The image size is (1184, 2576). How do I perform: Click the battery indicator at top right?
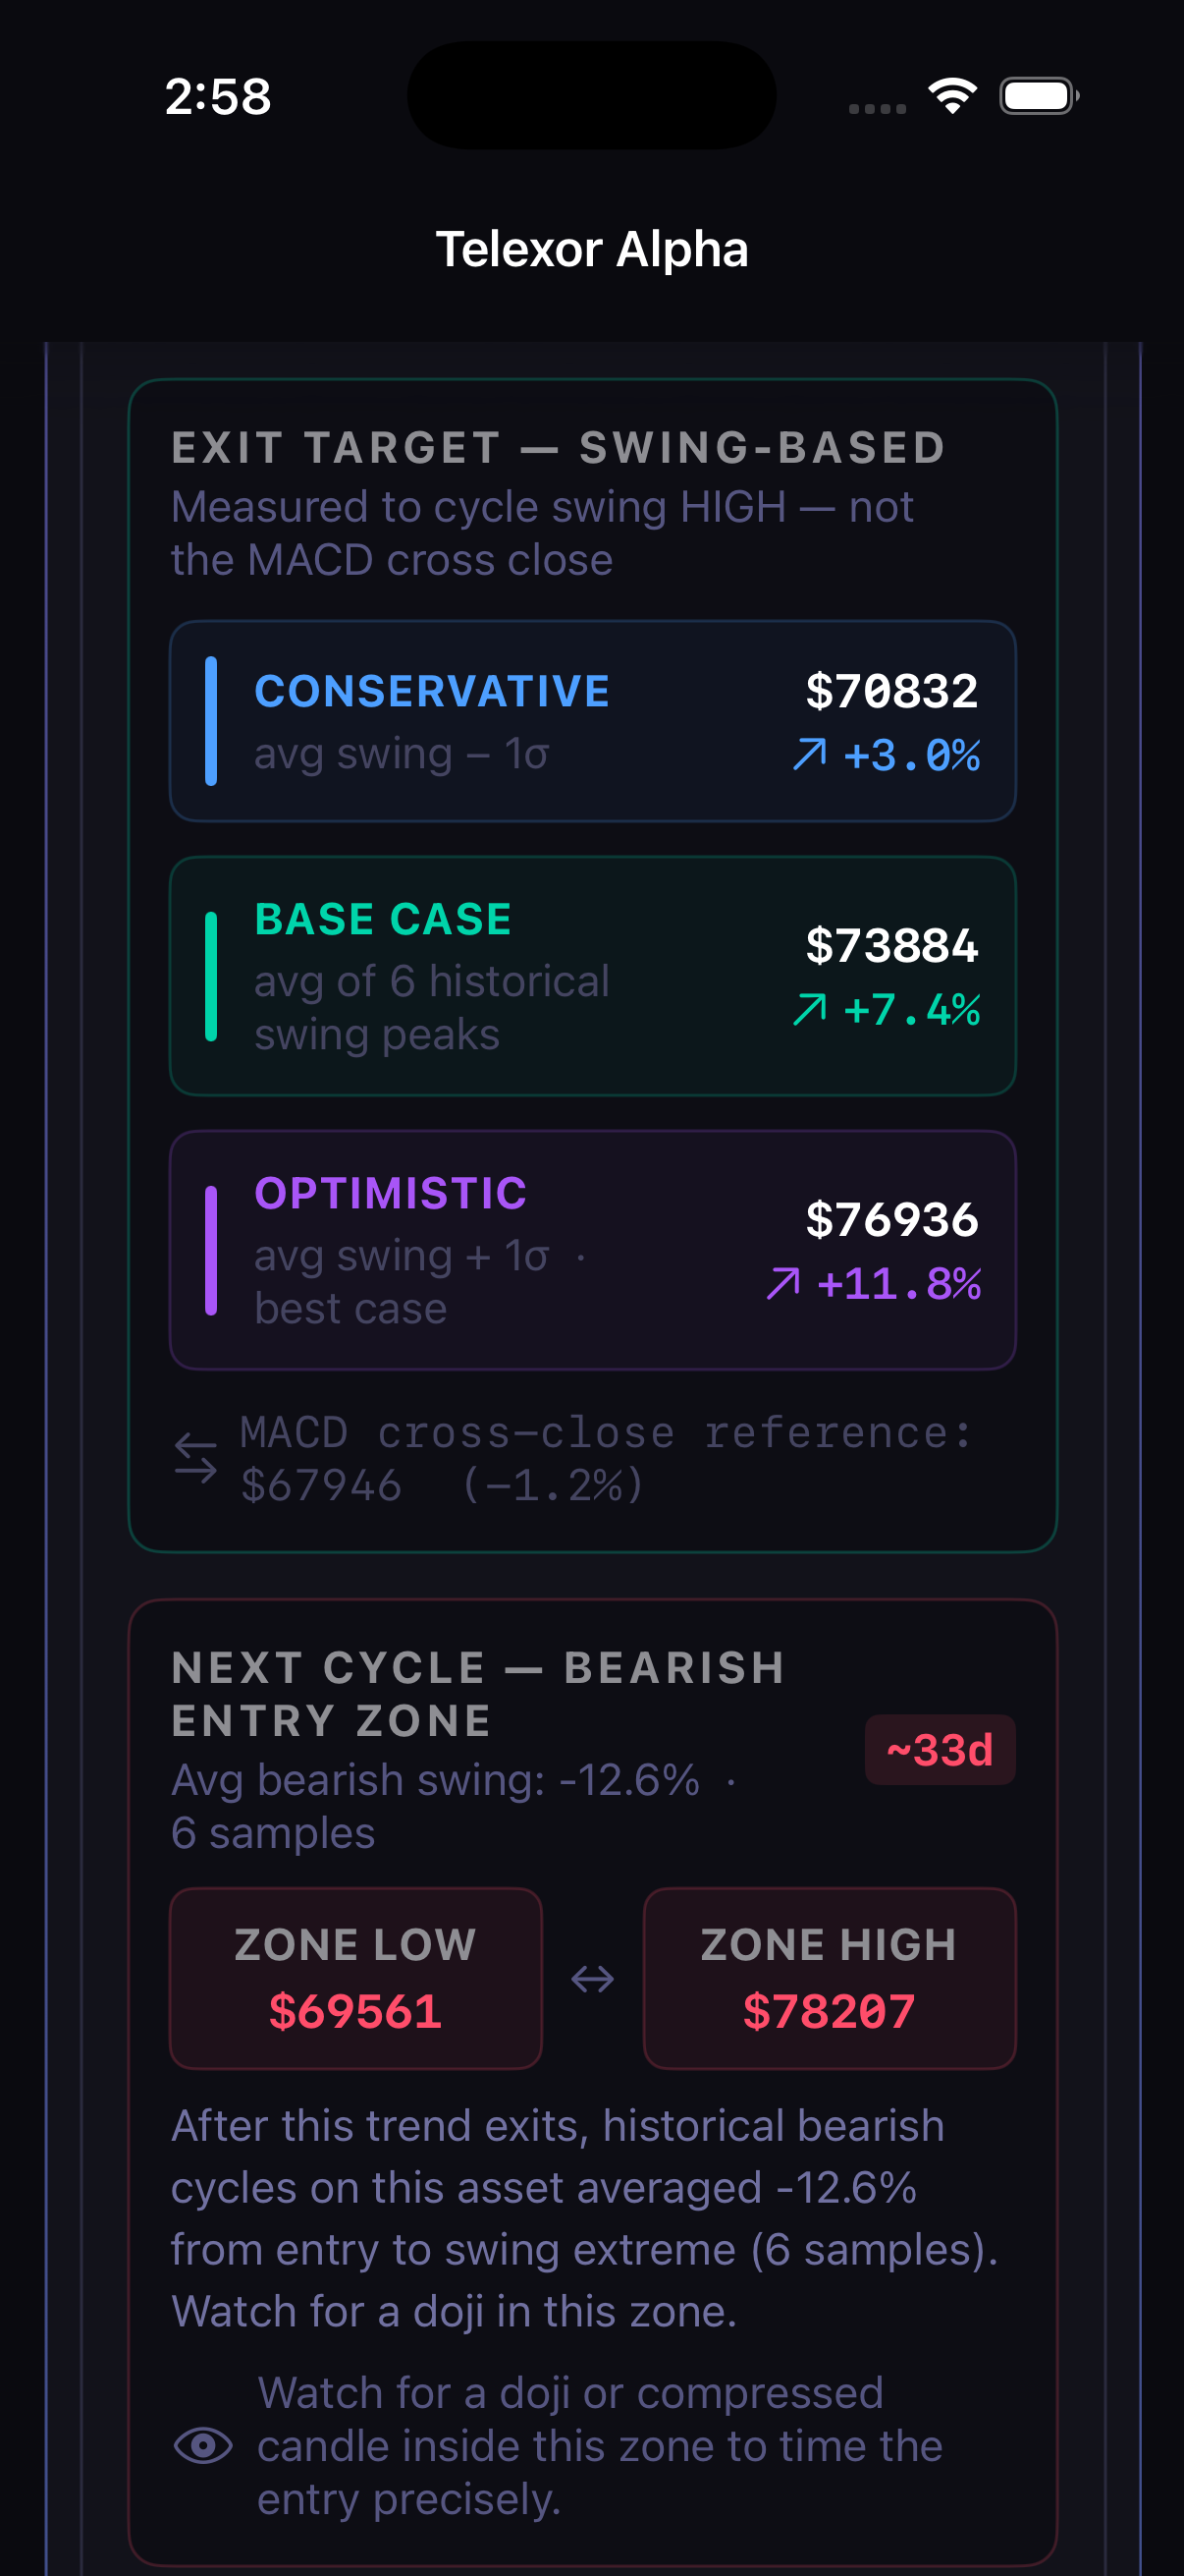click(x=1039, y=96)
